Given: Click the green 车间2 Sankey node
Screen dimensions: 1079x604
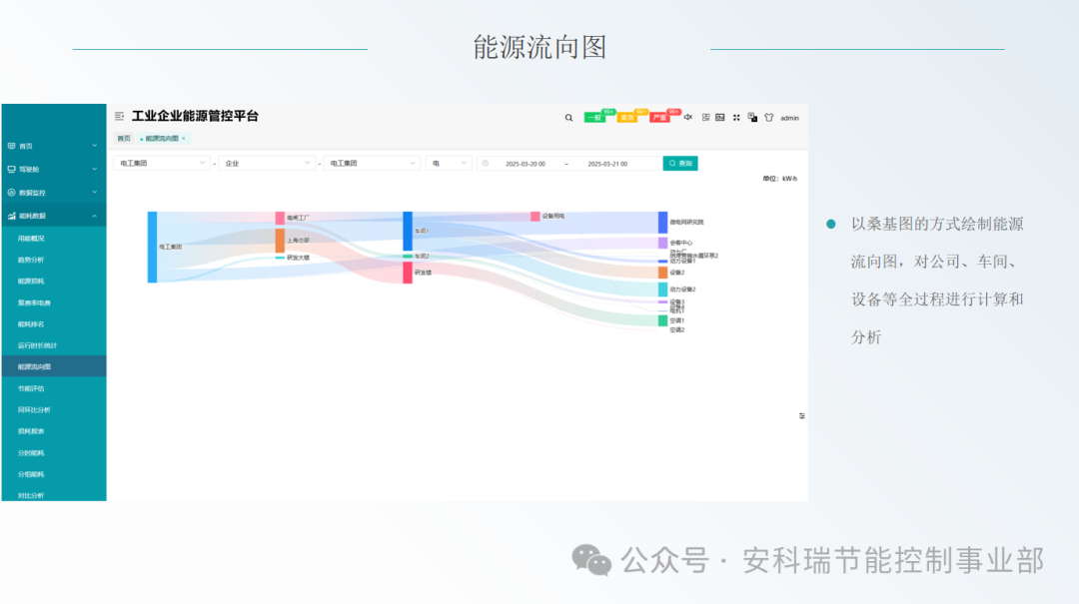Looking at the screenshot, I should click(x=408, y=256).
